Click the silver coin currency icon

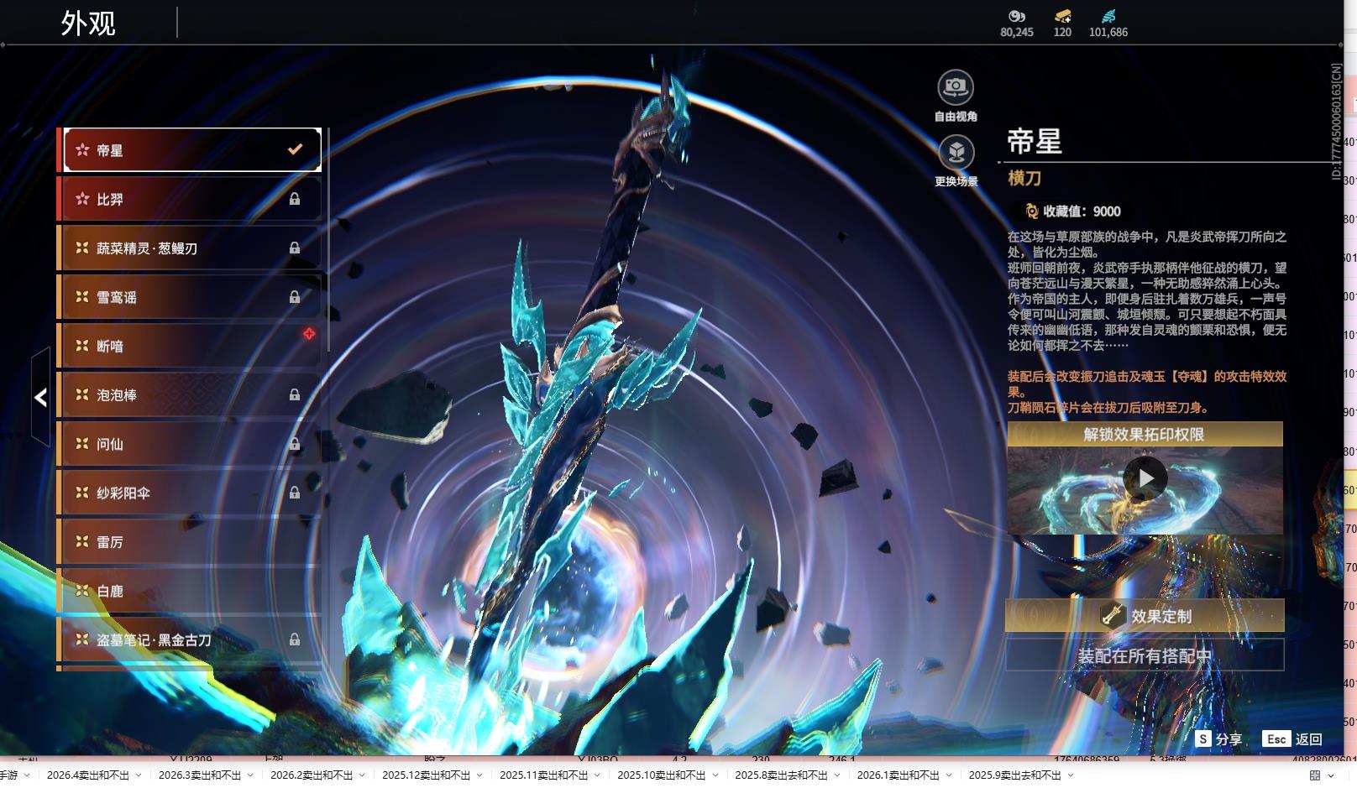click(x=1017, y=16)
